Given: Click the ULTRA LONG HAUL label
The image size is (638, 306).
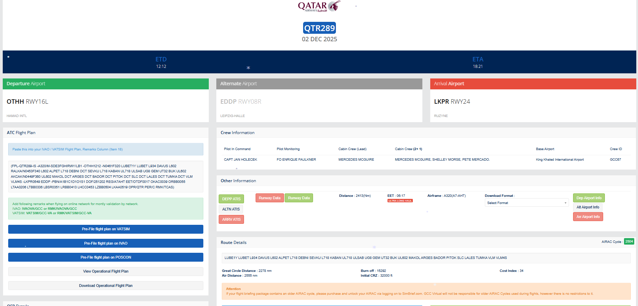Looking at the screenshot, I should pos(400,201).
